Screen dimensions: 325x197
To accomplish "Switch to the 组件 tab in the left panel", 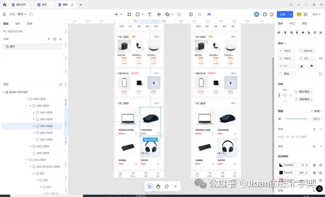I will coord(17,23).
